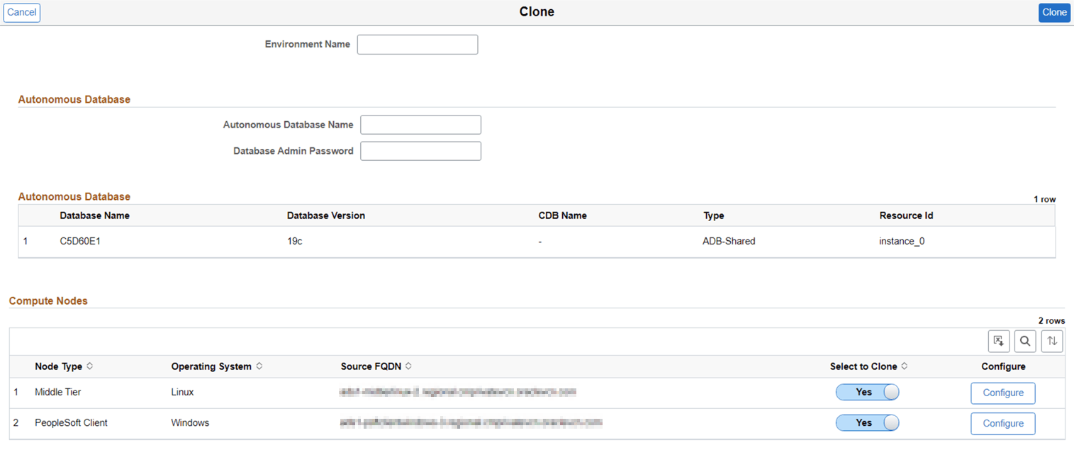Disable cloning for the Middle Tier node

coord(867,392)
